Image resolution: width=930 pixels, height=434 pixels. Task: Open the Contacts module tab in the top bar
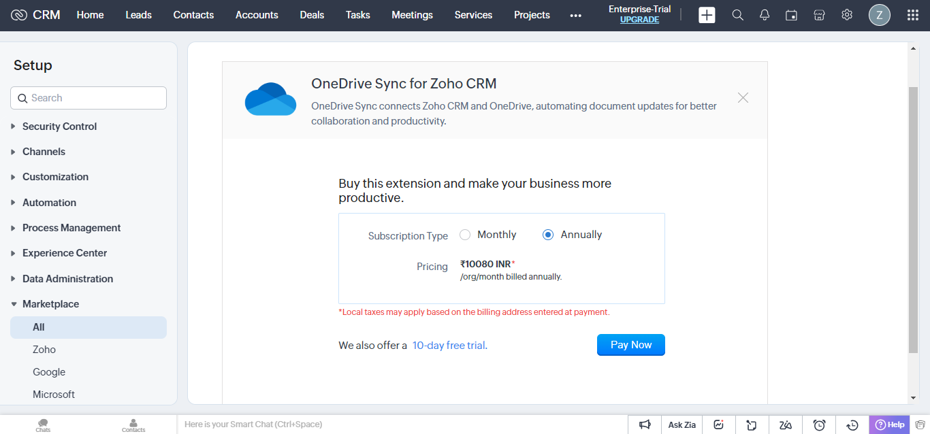tap(193, 15)
